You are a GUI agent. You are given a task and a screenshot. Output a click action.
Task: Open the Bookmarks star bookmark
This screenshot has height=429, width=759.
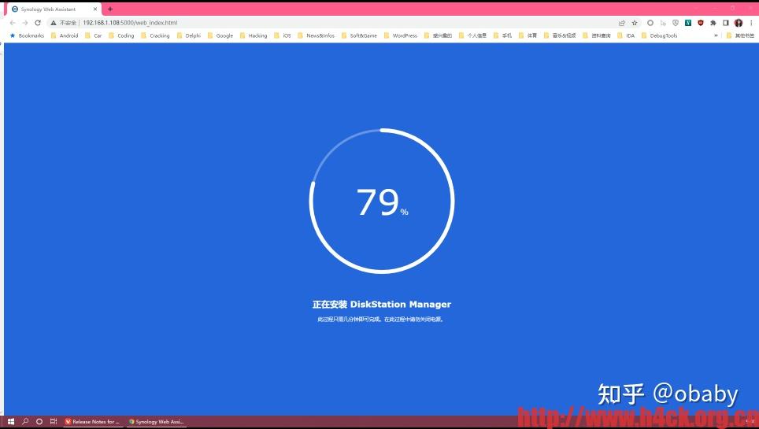click(x=27, y=35)
